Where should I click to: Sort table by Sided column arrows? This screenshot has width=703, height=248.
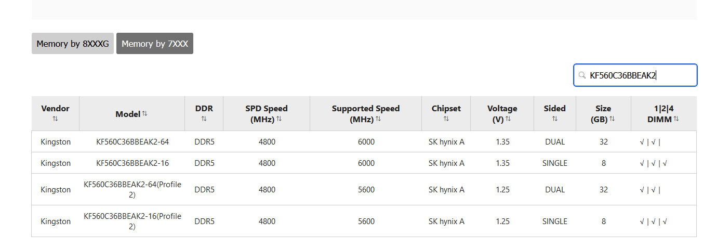(555, 119)
